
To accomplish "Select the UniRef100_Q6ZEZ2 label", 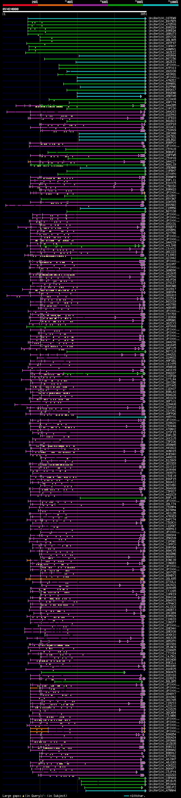I will [162, 52].
